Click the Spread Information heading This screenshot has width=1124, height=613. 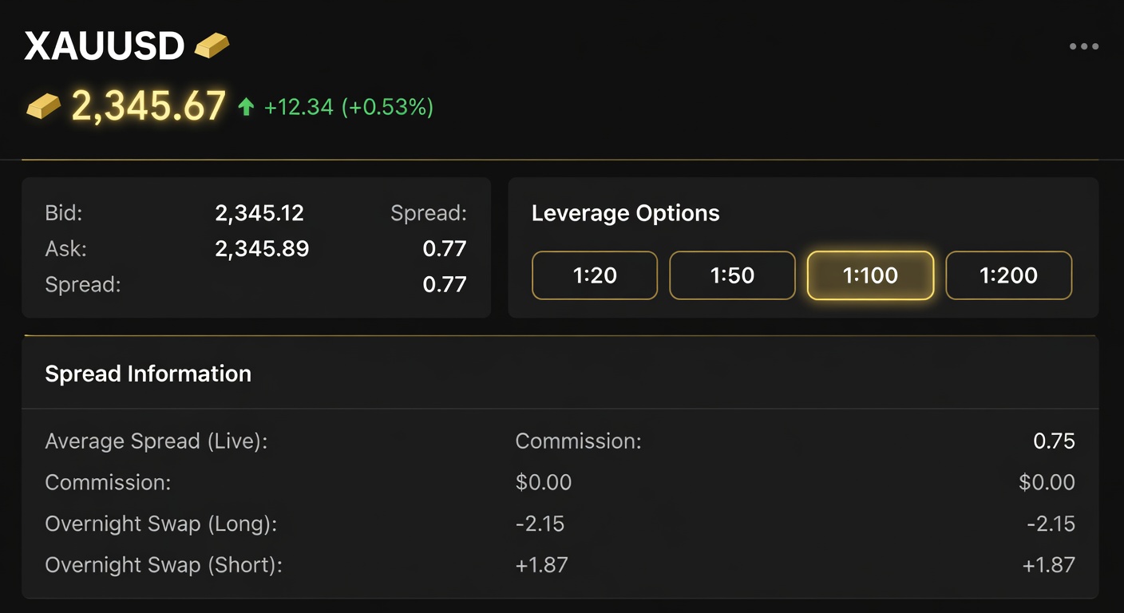point(148,373)
